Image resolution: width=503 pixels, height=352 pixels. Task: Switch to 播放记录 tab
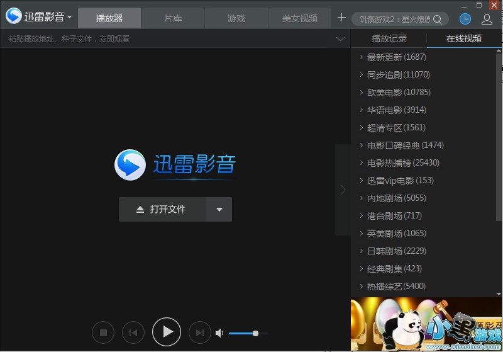[389, 38]
